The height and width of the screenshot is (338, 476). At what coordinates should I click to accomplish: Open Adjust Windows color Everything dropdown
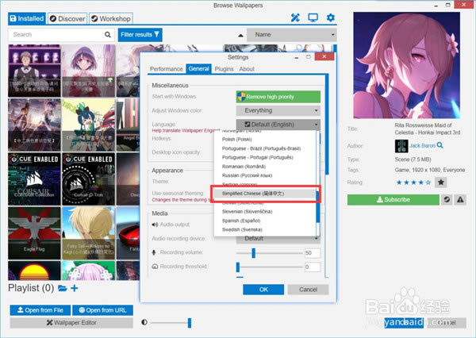[278, 110]
